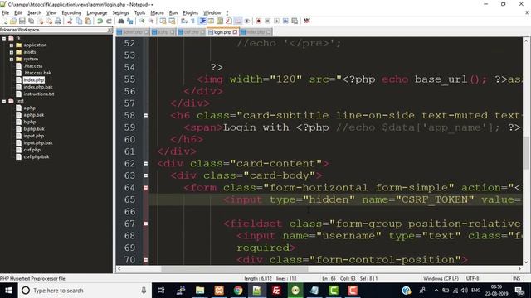531x298 pixels.
Task: Toggle the Folder as Workspace toolbar icon
Action: [x=238, y=21]
